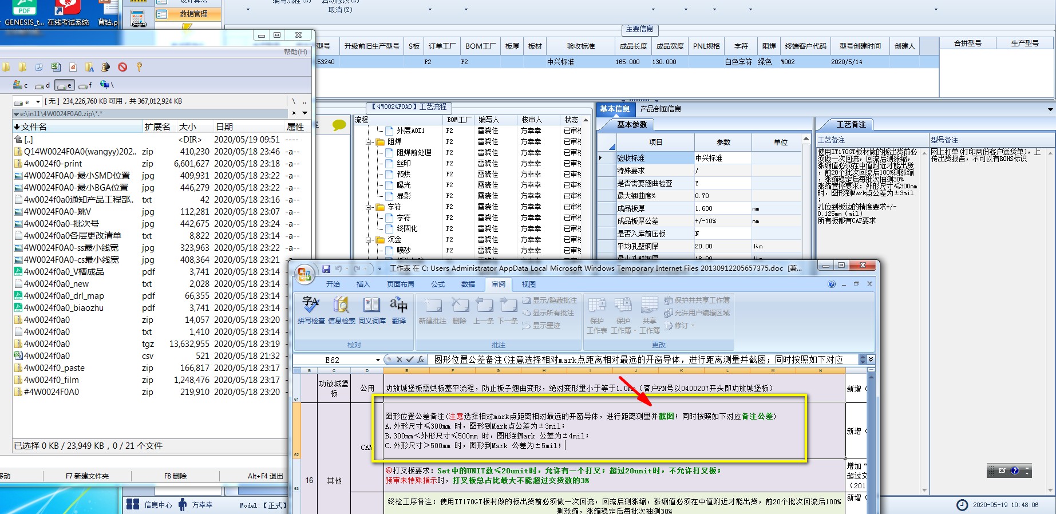The image size is (1056, 514).
Task: Click the golden key icon in Total Commander toolbar
Action: coord(139,67)
